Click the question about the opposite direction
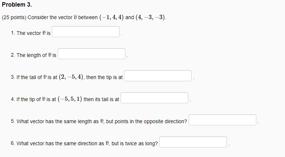285x157 pixels. click(102, 121)
